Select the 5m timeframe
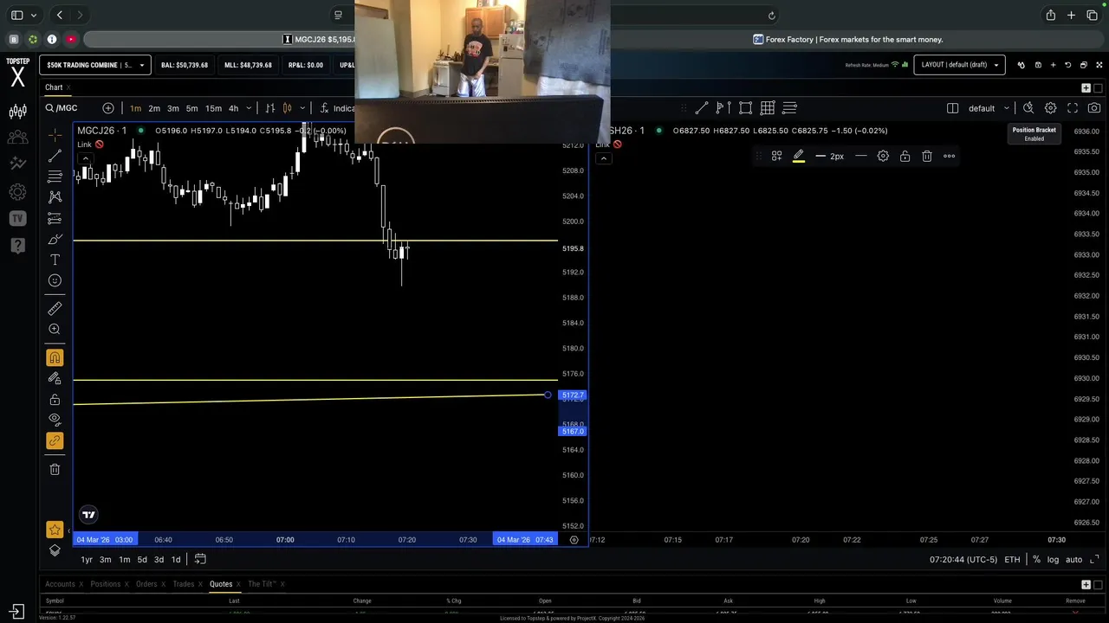 [x=191, y=108]
